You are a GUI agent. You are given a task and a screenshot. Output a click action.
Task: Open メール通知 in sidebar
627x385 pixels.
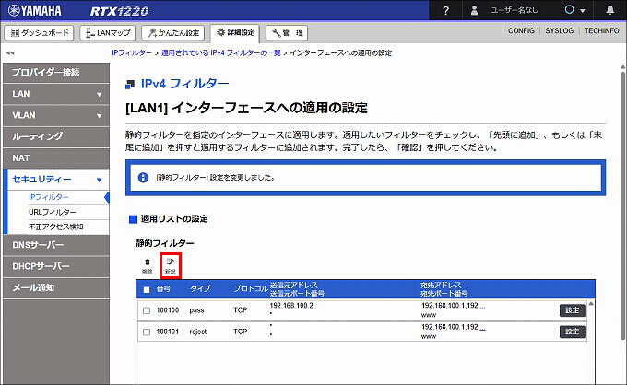[56, 288]
